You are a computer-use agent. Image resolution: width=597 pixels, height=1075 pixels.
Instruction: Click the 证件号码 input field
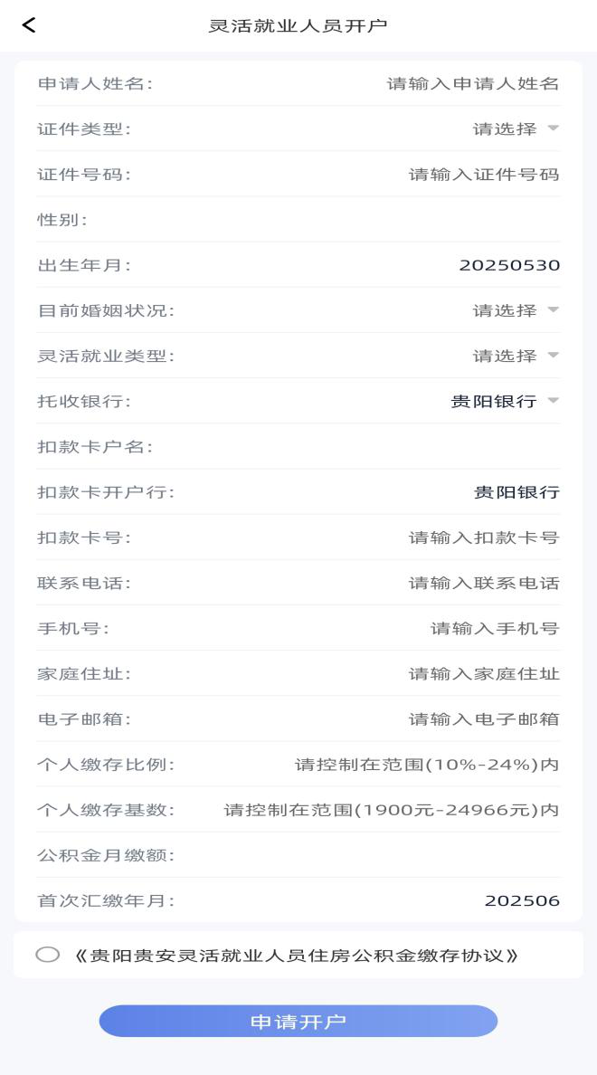[483, 175]
